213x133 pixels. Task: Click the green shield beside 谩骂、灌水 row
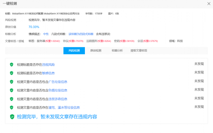point(12,107)
